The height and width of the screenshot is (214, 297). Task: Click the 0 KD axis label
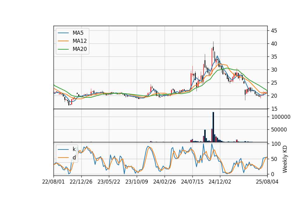point(273,174)
